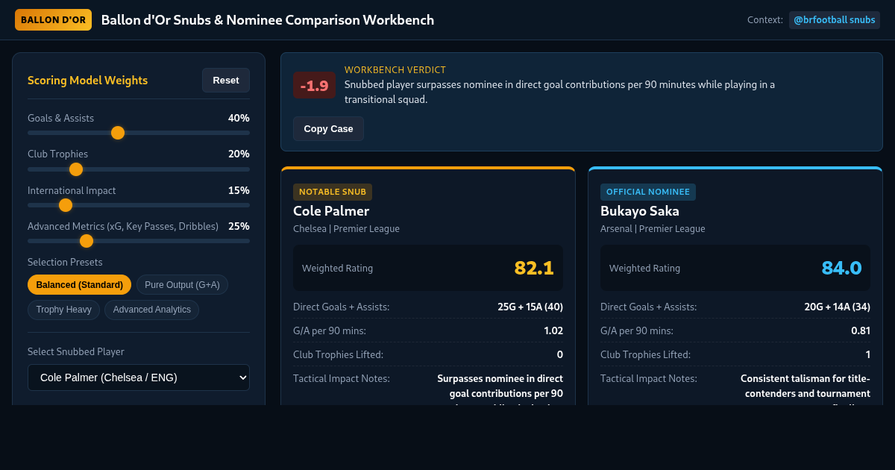Click the NOTABLE SNUB badge
The image size is (895, 470).
coord(333,192)
